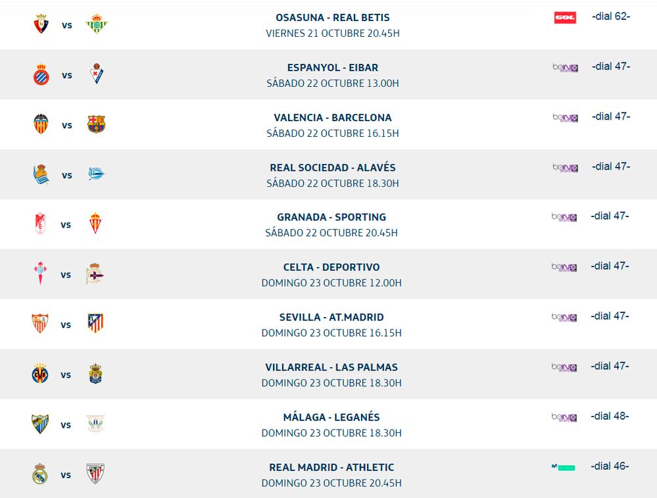Click the -dial 46- text for Real Madrid
The width and height of the screenshot is (657, 498).
tap(610, 465)
